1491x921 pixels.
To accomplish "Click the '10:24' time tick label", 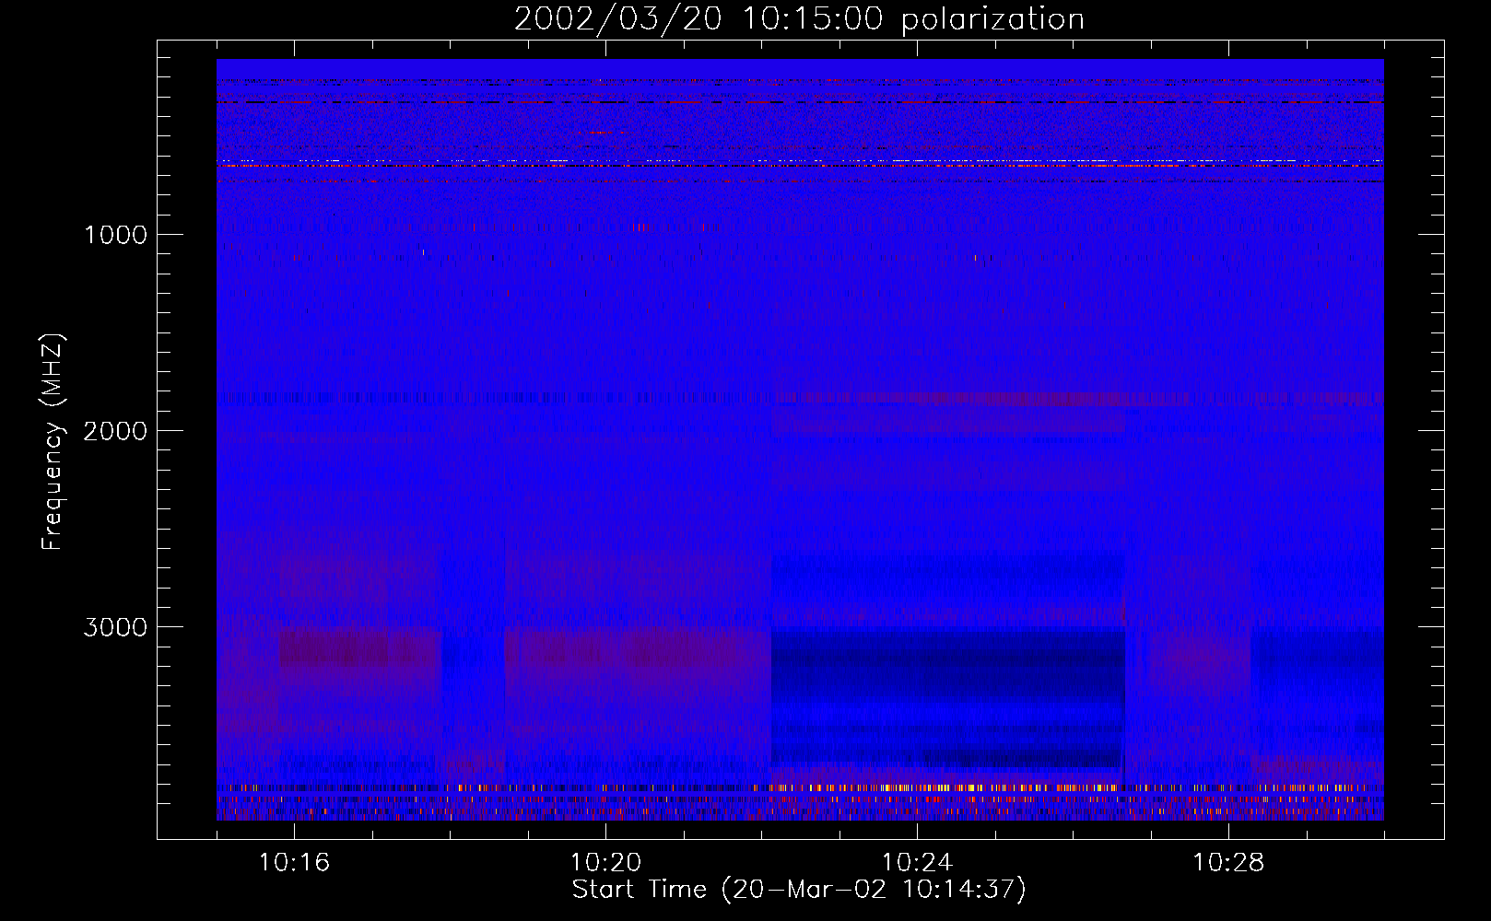I will click(x=917, y=863).
